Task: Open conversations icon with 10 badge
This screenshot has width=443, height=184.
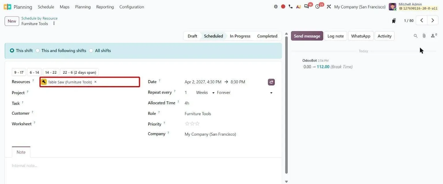Action: tap(307, 6)
